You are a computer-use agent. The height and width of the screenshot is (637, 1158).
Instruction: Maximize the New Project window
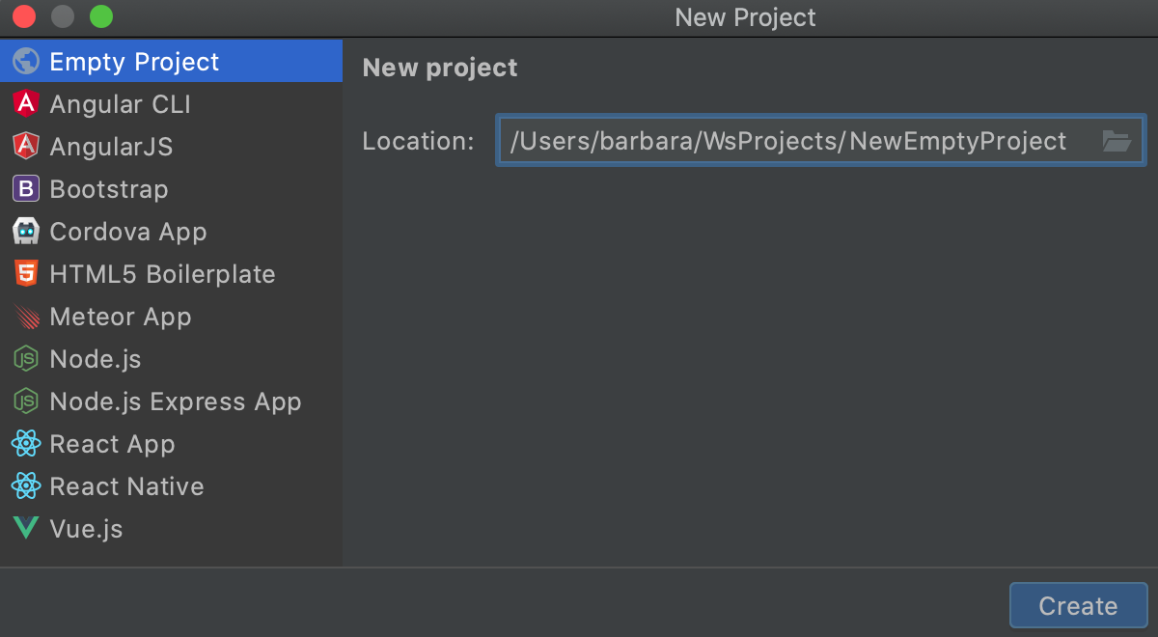(x=101, y=16)
